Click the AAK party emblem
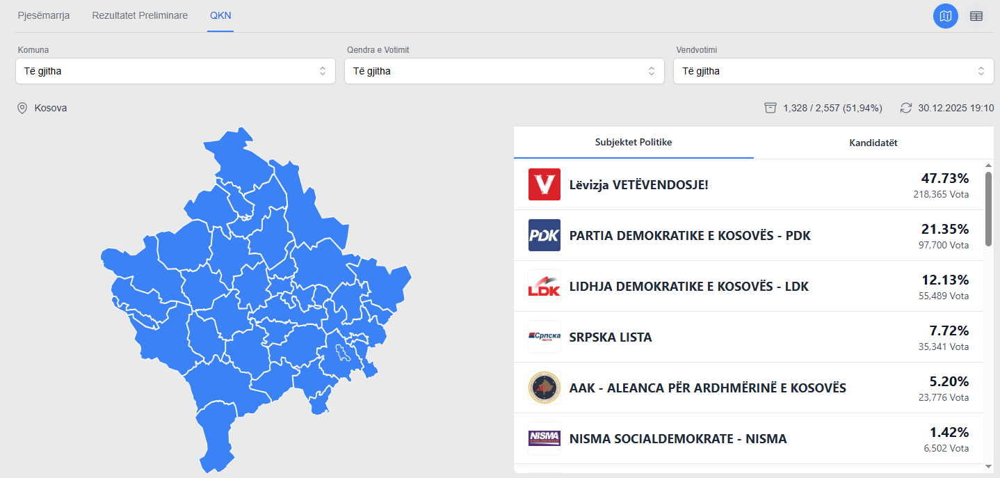This screenshot has height=478, width=1000. [544, 388]
